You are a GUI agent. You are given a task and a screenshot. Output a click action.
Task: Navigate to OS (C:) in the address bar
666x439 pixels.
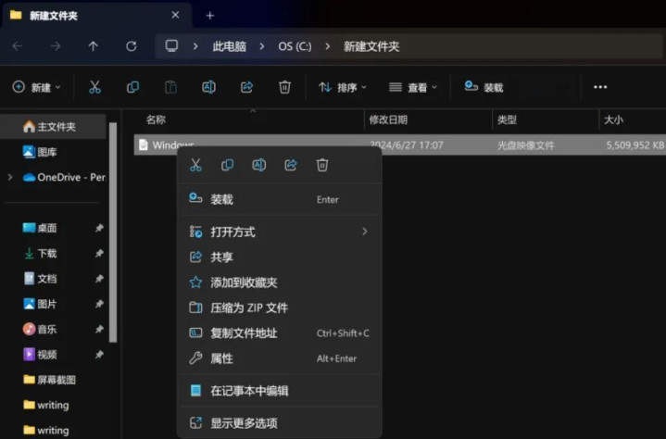coord(295,46)
